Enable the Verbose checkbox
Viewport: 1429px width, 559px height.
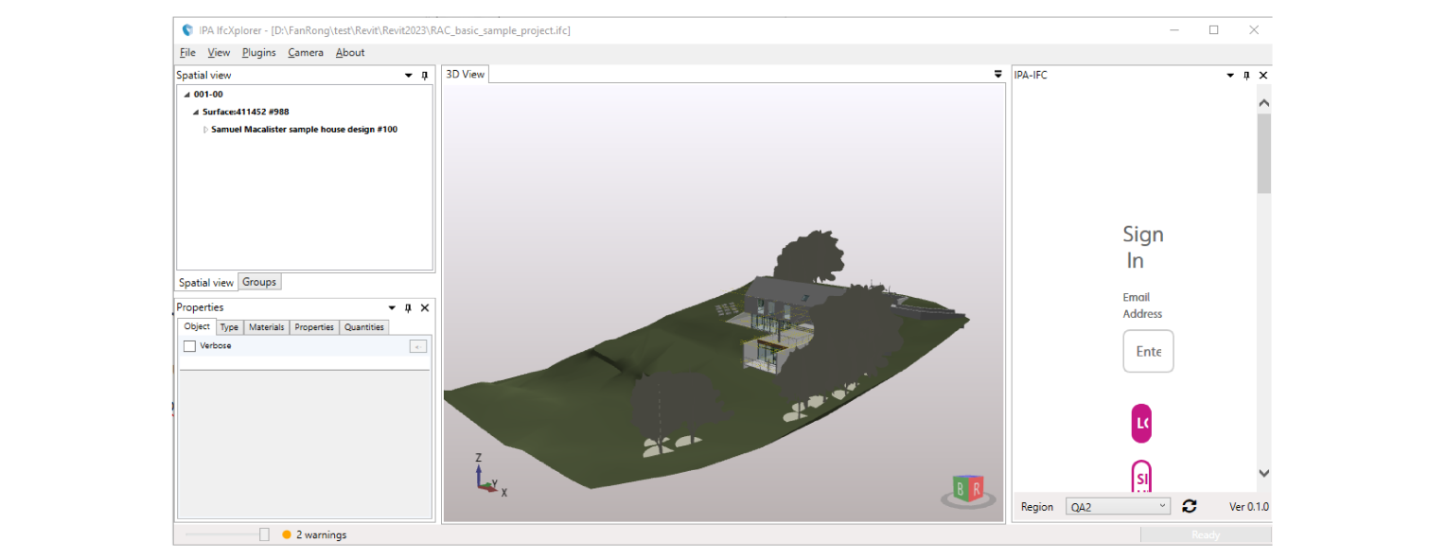pyautogui.click(x=190, y=346)
